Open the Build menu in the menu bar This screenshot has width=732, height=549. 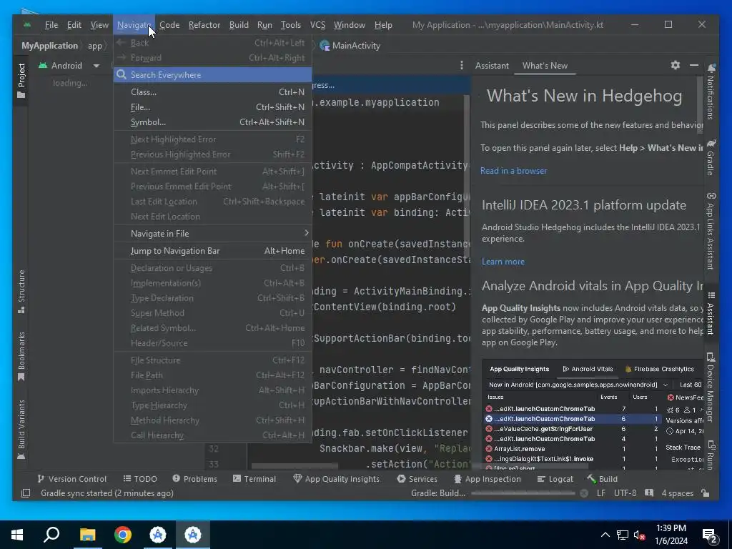click(x=239, y=25)
